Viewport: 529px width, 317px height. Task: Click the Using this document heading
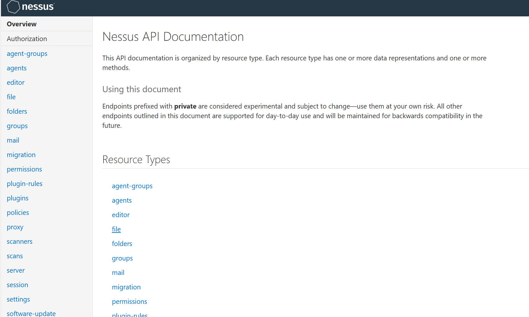pyautogui.click(x=142, y=89)
